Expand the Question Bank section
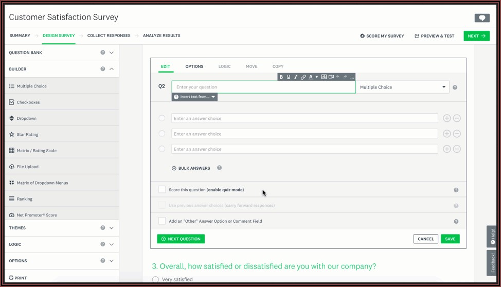This screenshot has width=501, height=287. (x=111, y=52)
